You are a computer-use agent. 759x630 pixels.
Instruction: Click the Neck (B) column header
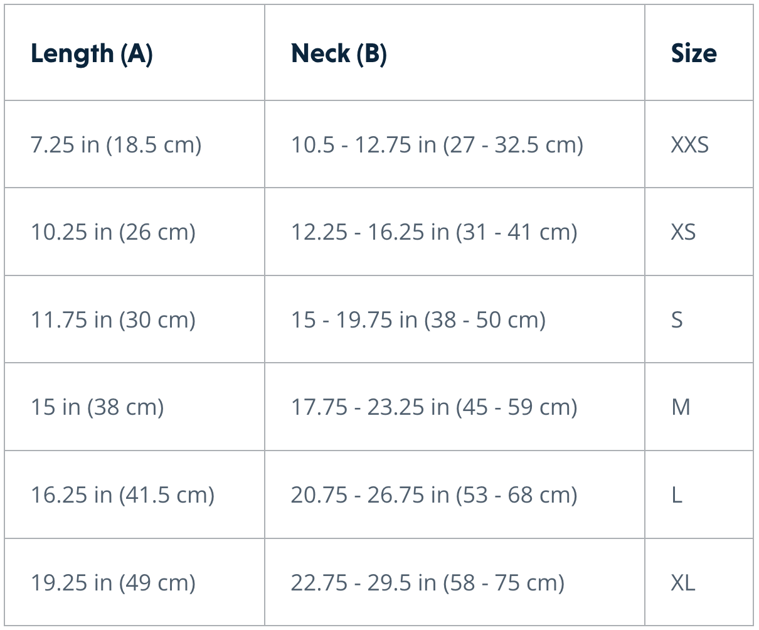pos(339,54)
